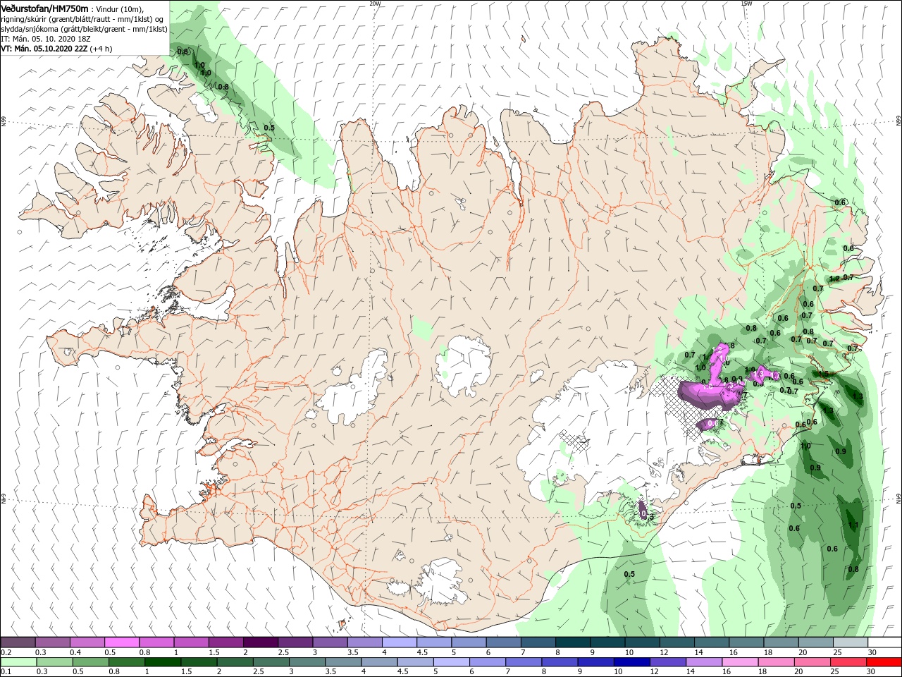902x677 pixels.
Task: Click the 'VT: Mán. 05.10.2020 22Z' valid time
Action: pos(44,49)
